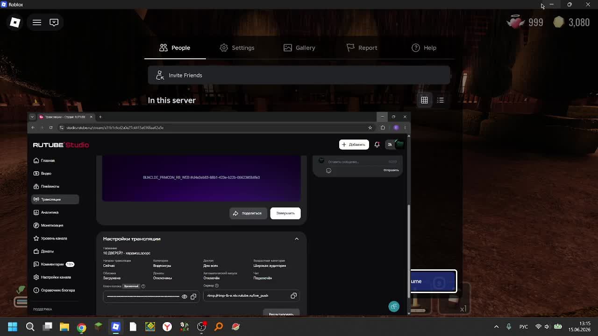Click the studio.rutube.ru address bar
Screen dimensions: 598x336
click(215, 127)
